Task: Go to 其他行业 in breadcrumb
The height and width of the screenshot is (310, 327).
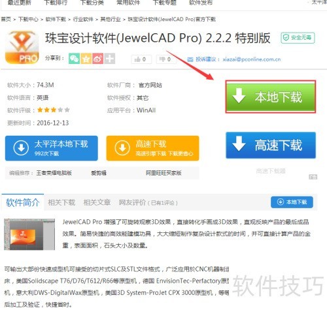Action: [x=111, y=20]
